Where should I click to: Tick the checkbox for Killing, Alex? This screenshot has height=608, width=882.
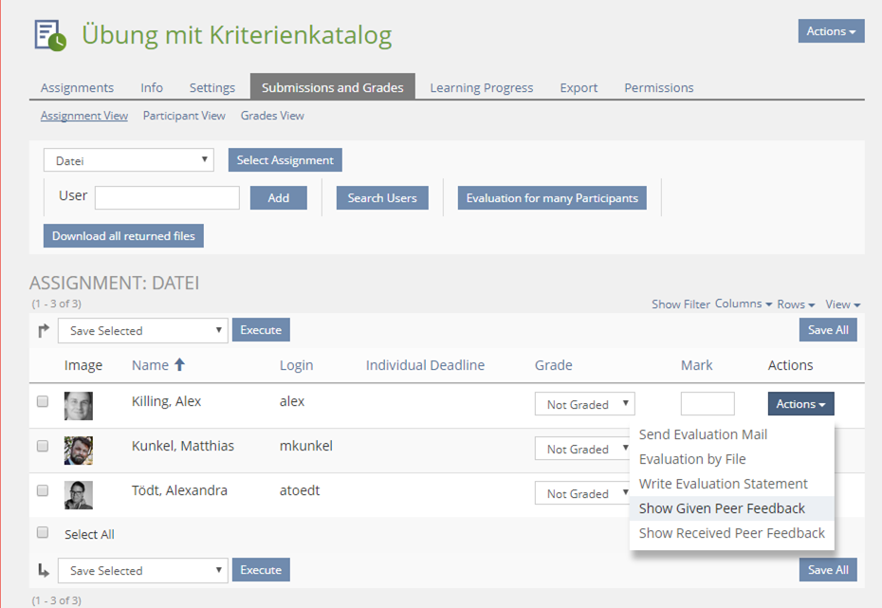click(x=43, y=402)
